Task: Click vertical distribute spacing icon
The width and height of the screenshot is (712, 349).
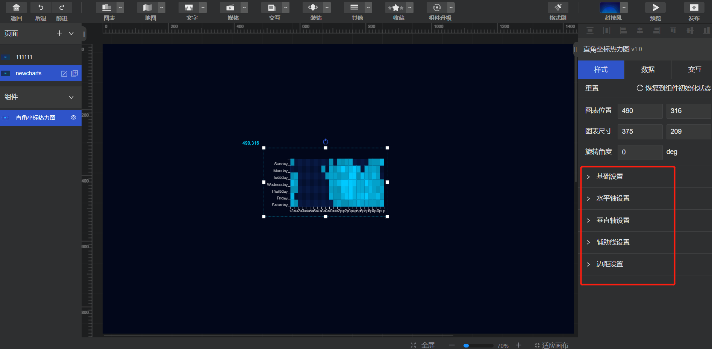Action: tap(590, 30)
